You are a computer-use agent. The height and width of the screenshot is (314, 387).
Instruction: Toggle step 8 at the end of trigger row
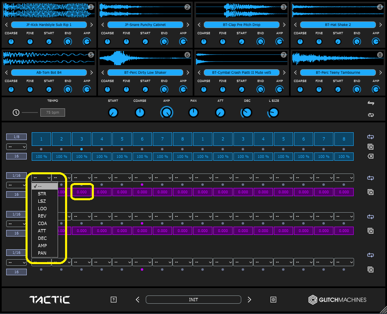coord(344,139)
